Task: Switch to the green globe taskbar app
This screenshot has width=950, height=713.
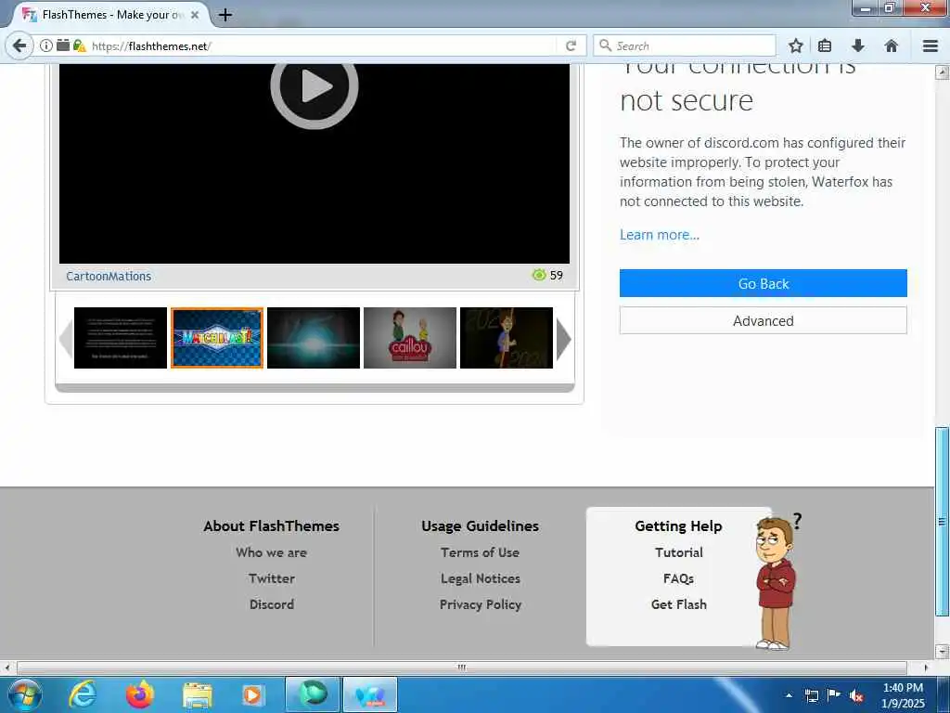Action: pyautogui.click(x=313, y=694)
